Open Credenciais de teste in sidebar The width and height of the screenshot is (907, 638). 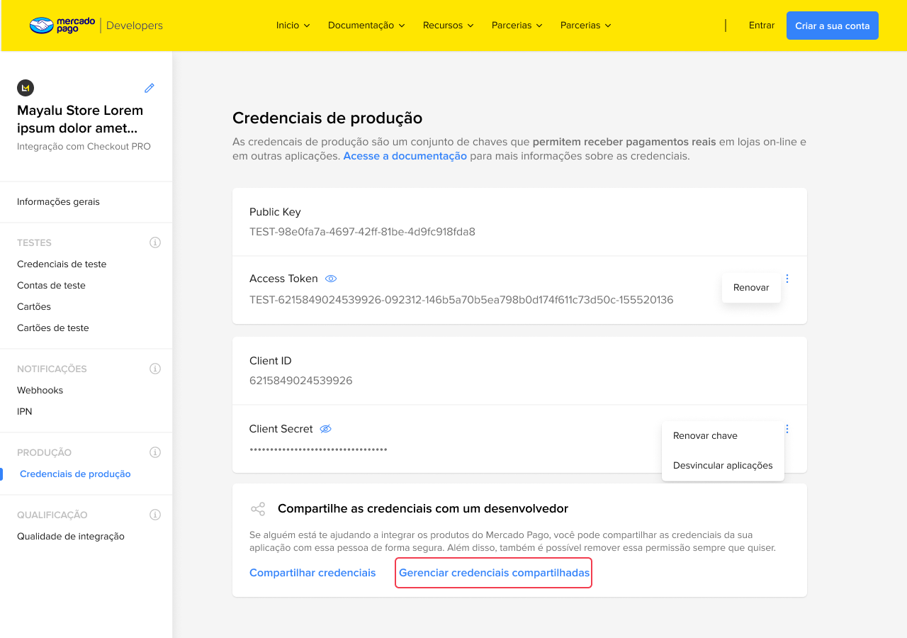[x=62, y=264]
